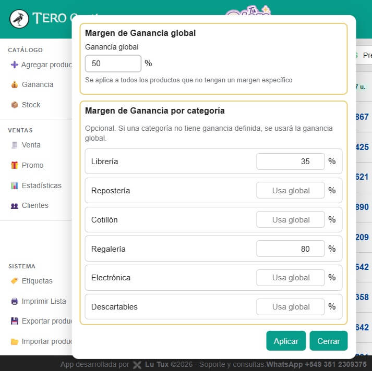Screen dimensions: 372x371
Task: Click the money bag Ganancia icon
Action: (15, 84)
